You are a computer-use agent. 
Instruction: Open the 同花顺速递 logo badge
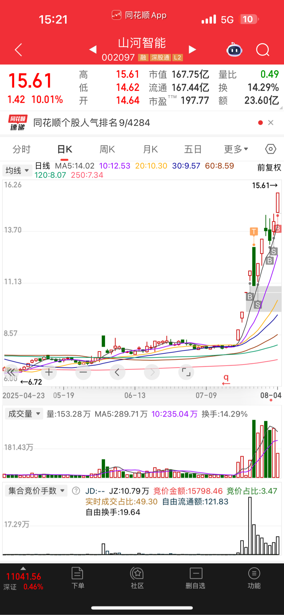[17, 123]
